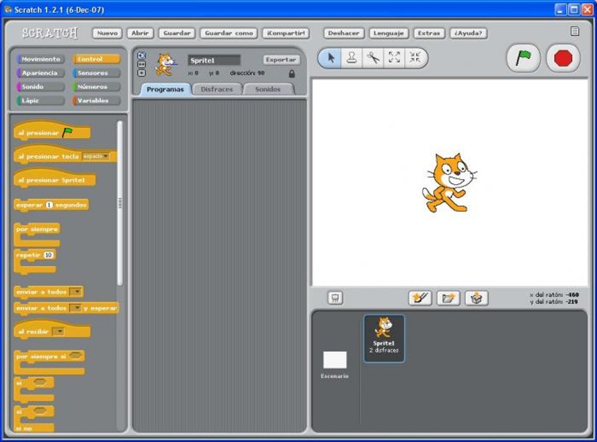Select the grow sprite tool
Image resolution: width=597 pixels, height=442 pixels.
click(x=394, y=58)
